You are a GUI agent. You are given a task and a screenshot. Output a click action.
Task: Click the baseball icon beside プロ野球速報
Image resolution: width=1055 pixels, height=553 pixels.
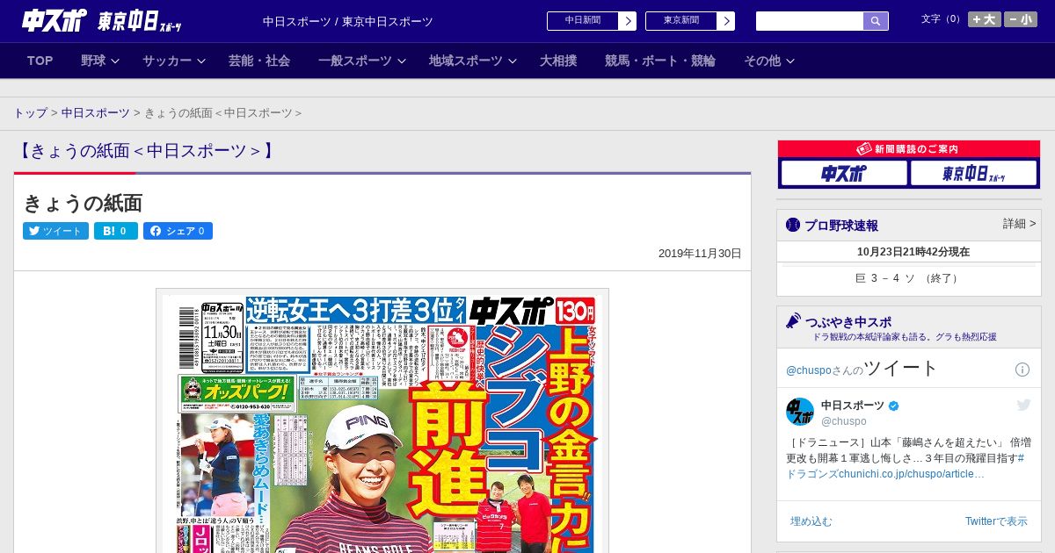[793, 225]
